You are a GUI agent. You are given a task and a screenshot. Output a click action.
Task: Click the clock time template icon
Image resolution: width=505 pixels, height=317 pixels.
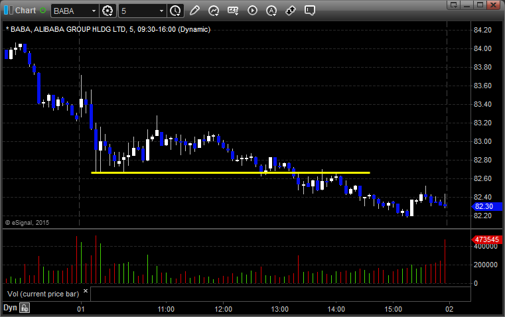[x=175, y=11]
